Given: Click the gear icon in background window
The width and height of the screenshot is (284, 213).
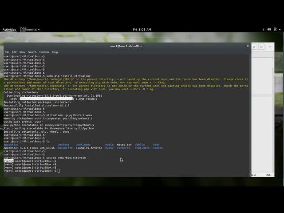Looking at the screenshot, I should point(261,47).
